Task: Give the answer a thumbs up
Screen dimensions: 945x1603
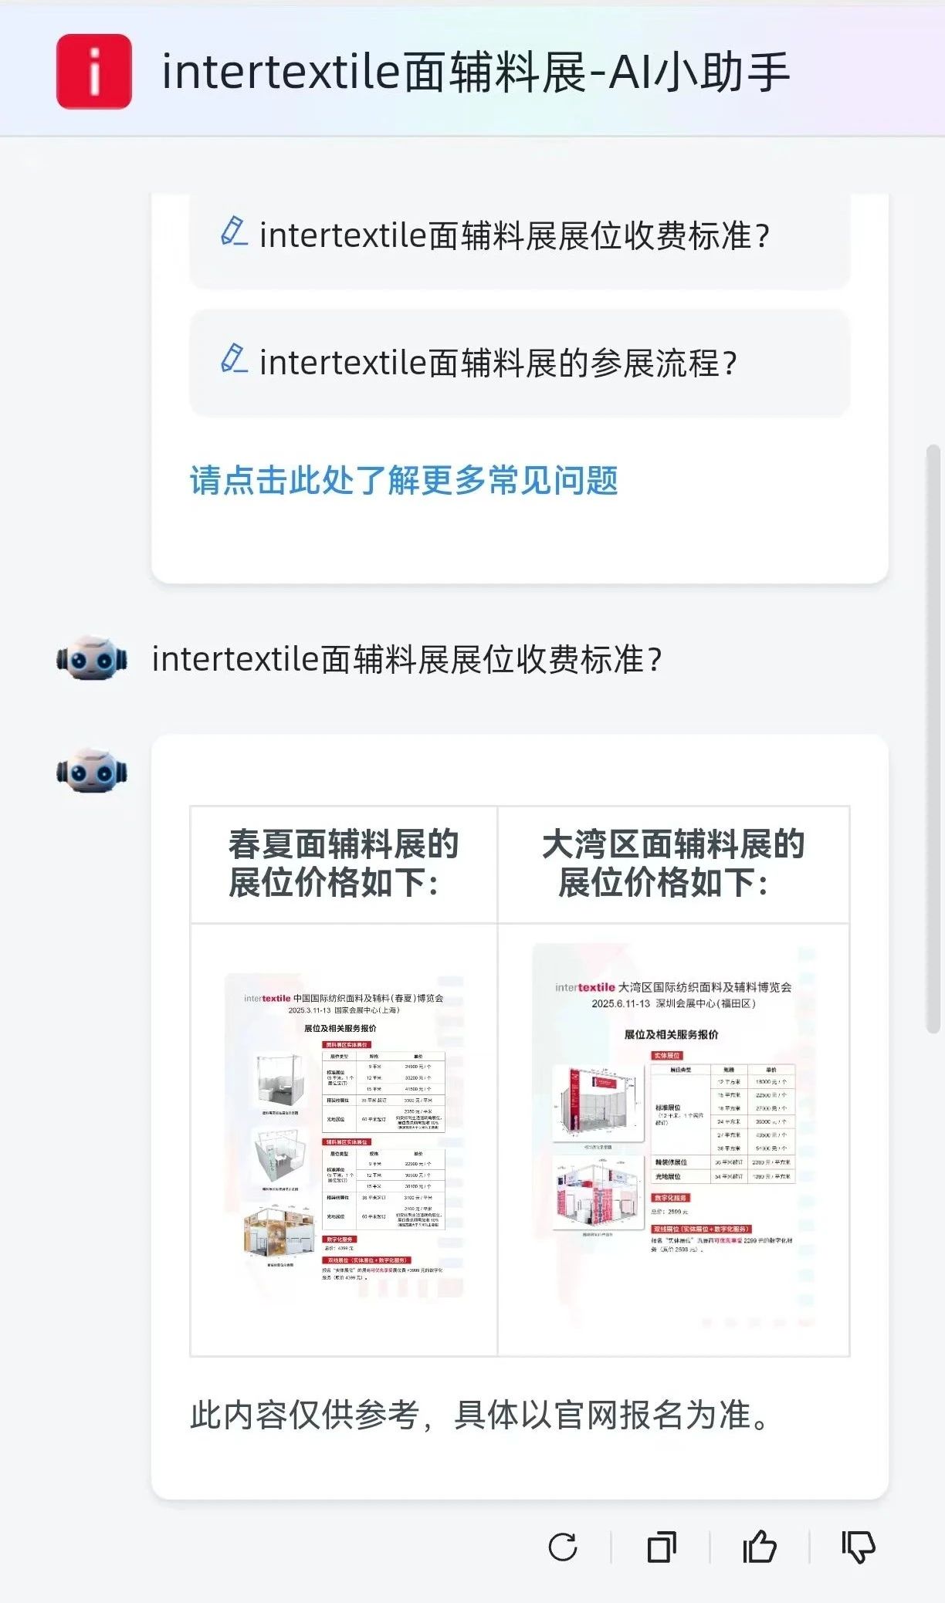Action: (760, 1547)
